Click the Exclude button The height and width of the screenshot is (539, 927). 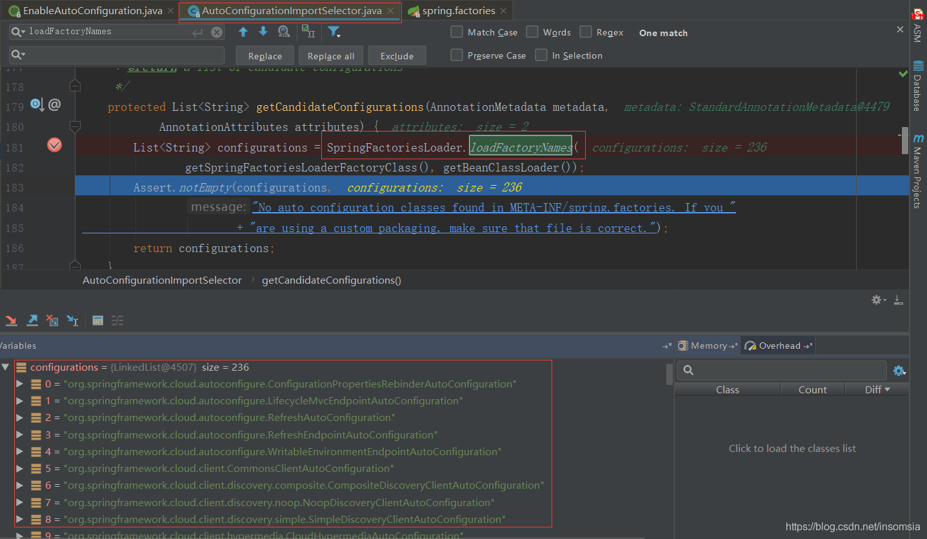click(397, 55)
